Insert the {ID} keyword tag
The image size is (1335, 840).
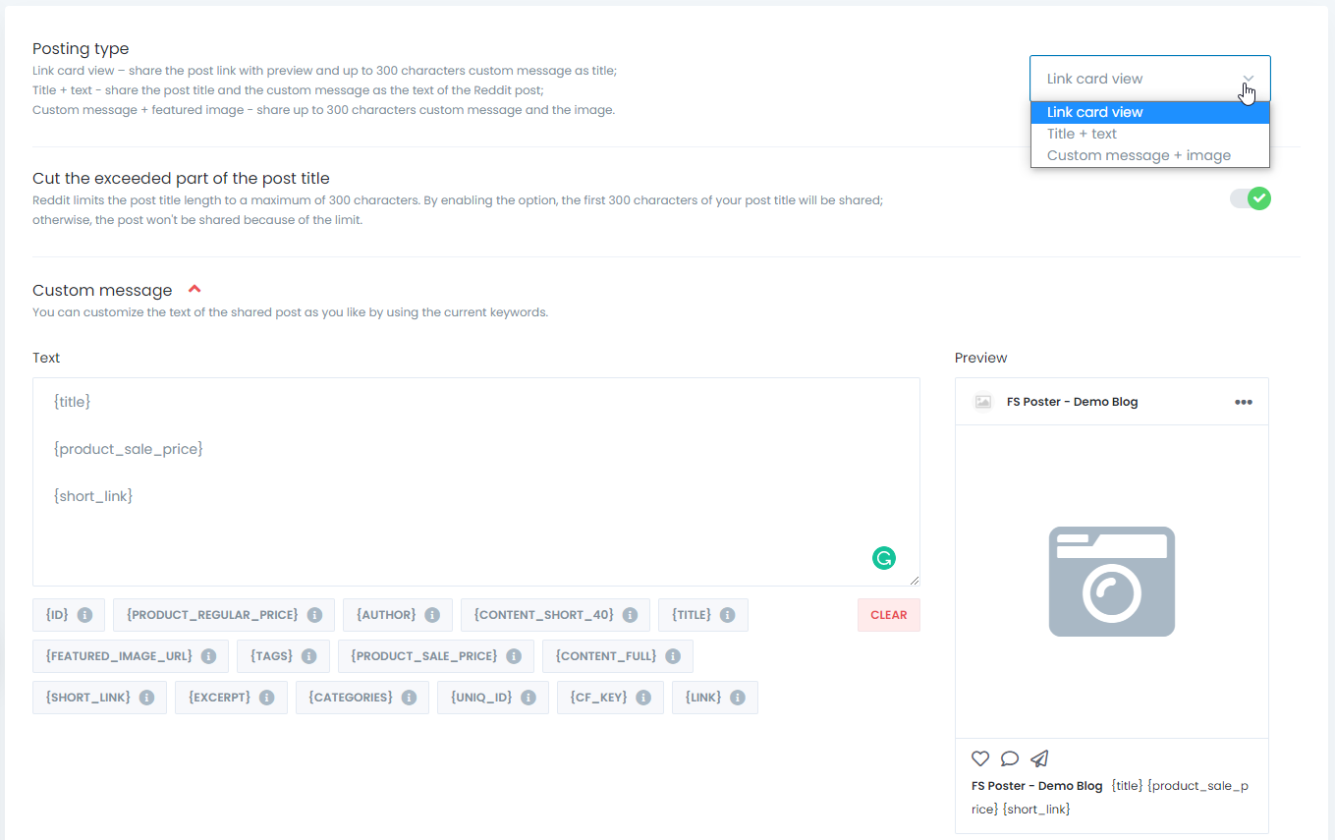click(69, 615)
